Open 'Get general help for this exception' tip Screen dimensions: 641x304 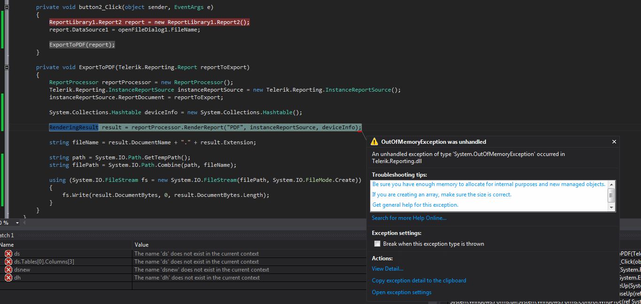pos(415,205)
